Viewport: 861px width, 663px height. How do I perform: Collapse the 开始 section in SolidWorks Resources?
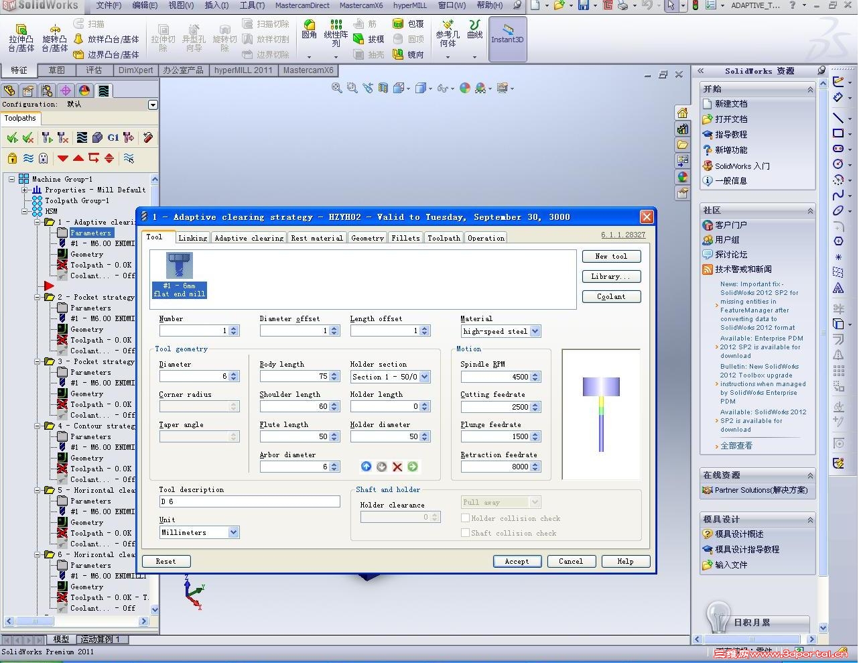click(809, 89)
